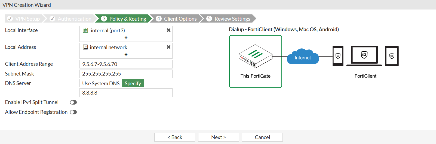Remove internal (port3) with the X icon

pos(169,30)
